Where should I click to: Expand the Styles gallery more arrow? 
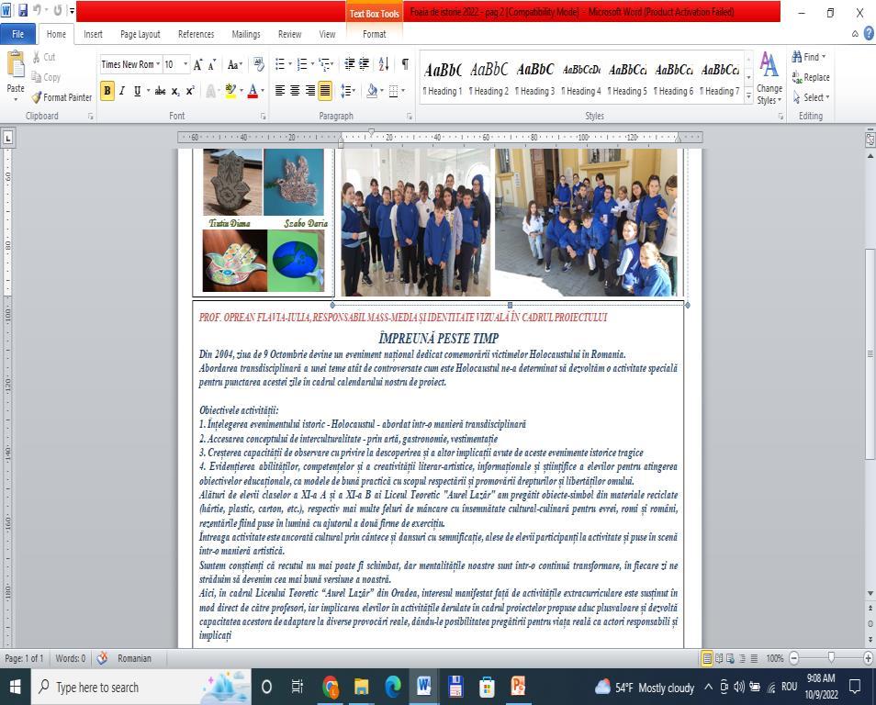748,96
